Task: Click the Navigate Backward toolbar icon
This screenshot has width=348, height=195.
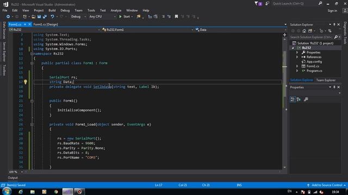Action: [8, 17]
